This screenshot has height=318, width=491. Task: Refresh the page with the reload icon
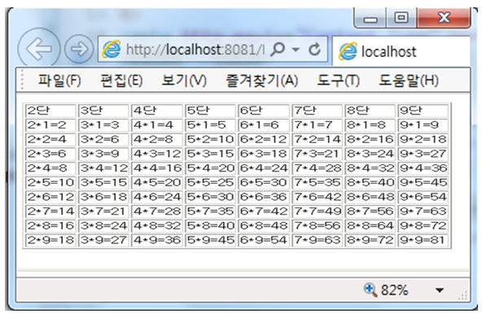pos(314,49)
